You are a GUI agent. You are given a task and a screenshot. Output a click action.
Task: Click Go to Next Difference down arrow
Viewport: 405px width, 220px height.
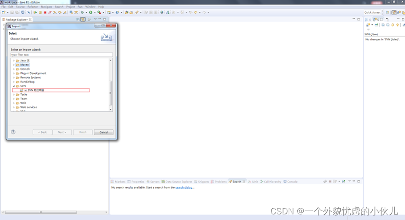(393, 25)
